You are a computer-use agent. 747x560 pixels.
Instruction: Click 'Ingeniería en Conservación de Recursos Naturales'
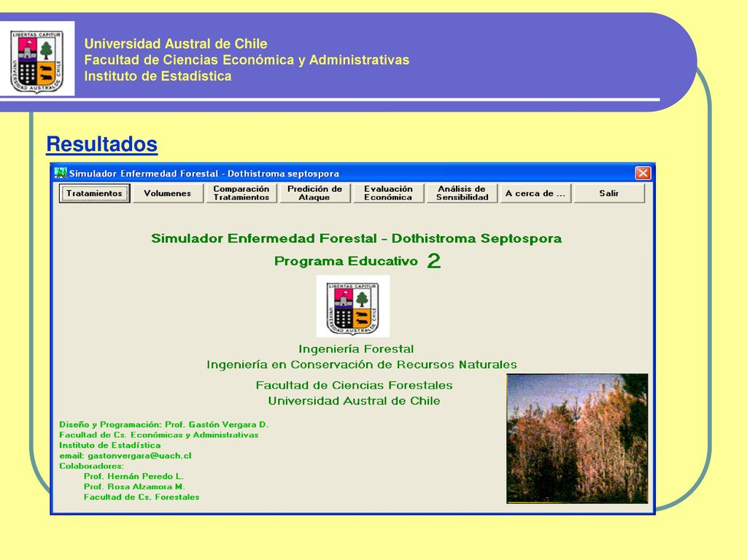pos(362,365)
